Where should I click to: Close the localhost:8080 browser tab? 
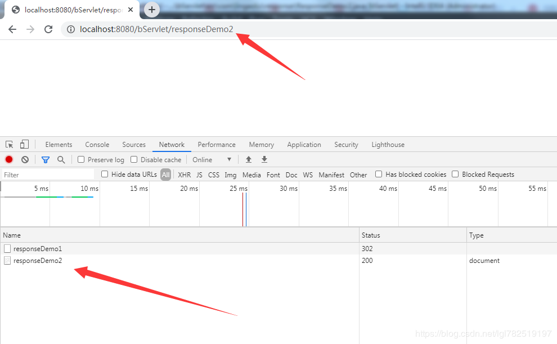[131, 10]
